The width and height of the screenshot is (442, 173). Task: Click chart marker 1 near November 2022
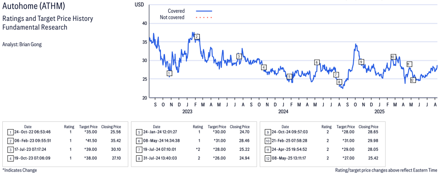pyautogui.click(x=169, y=73)
